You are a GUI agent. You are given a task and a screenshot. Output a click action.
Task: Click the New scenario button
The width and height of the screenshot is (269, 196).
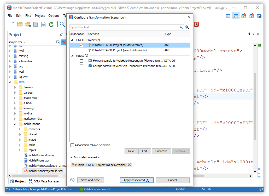pyautogui.click(x=131, y=151)
